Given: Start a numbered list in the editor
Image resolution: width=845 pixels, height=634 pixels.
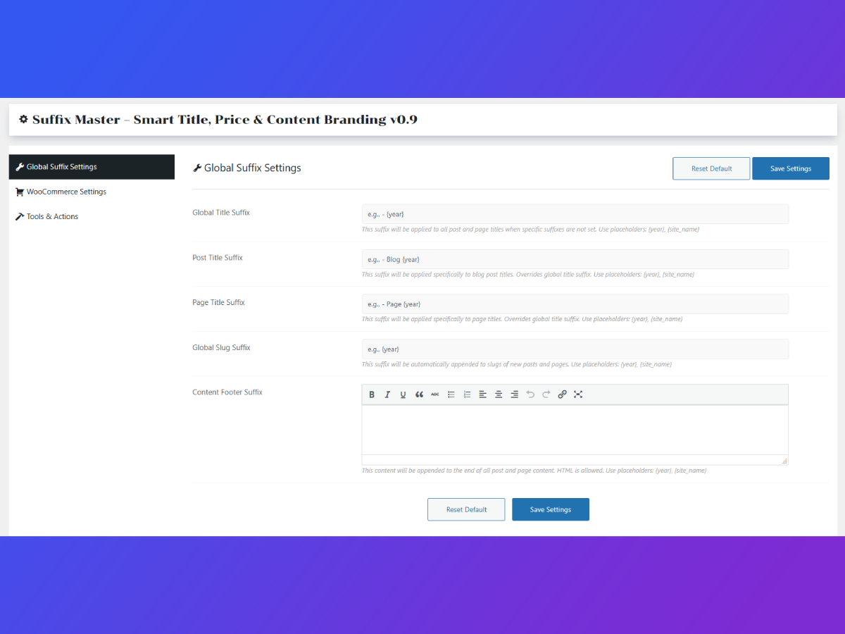Looking at the screenshot, I should [467, 394].
